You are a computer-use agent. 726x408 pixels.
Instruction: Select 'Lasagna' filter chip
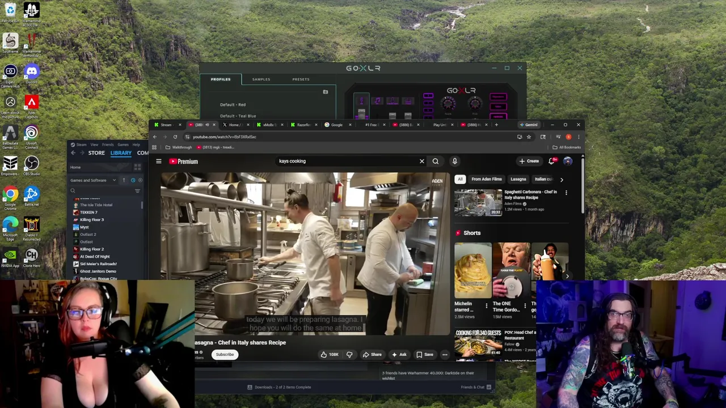point(518,179)
